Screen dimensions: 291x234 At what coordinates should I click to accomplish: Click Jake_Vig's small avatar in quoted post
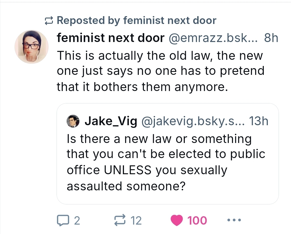pyautogui.click(x=73, y=121)
